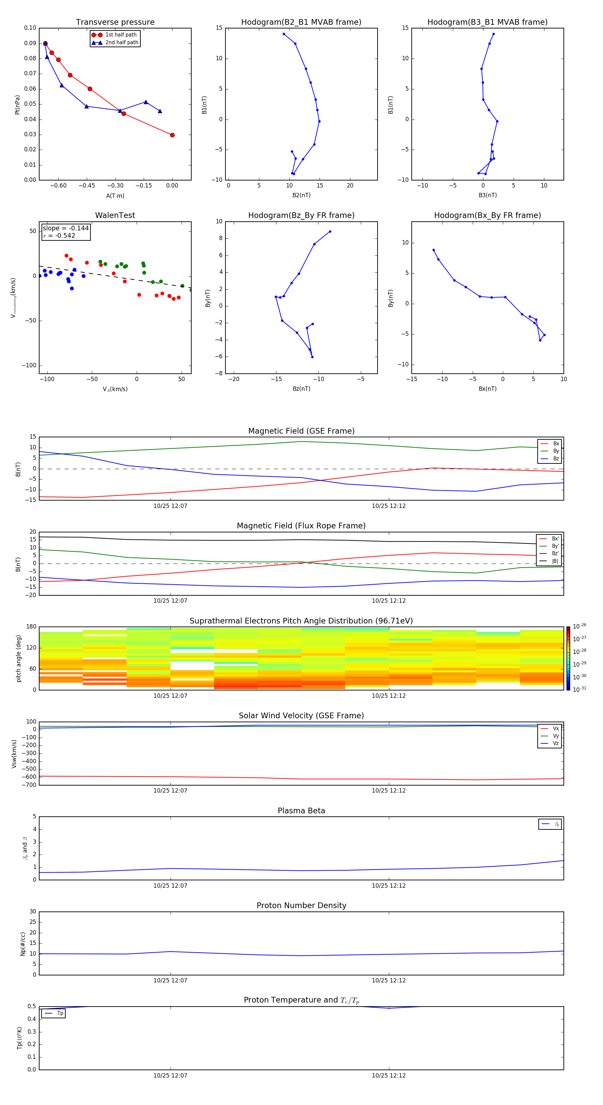
Task: Click the 'Bz(nT)' x-axis label
Action: pos(301,389)
